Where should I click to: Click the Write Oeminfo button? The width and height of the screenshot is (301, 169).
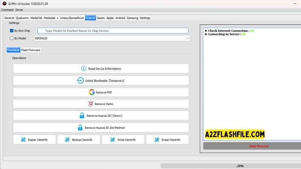(123, 140)
